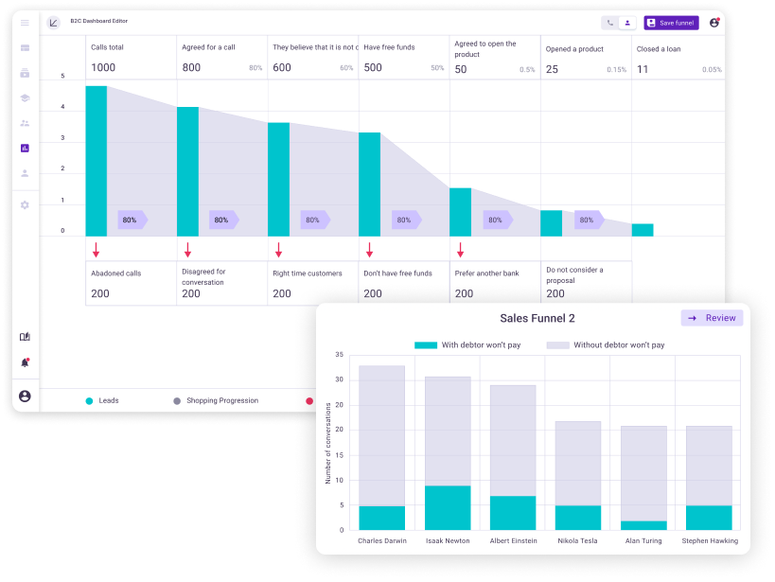
Task: Click the book icon in sidebar
Action: coord(25,337)
